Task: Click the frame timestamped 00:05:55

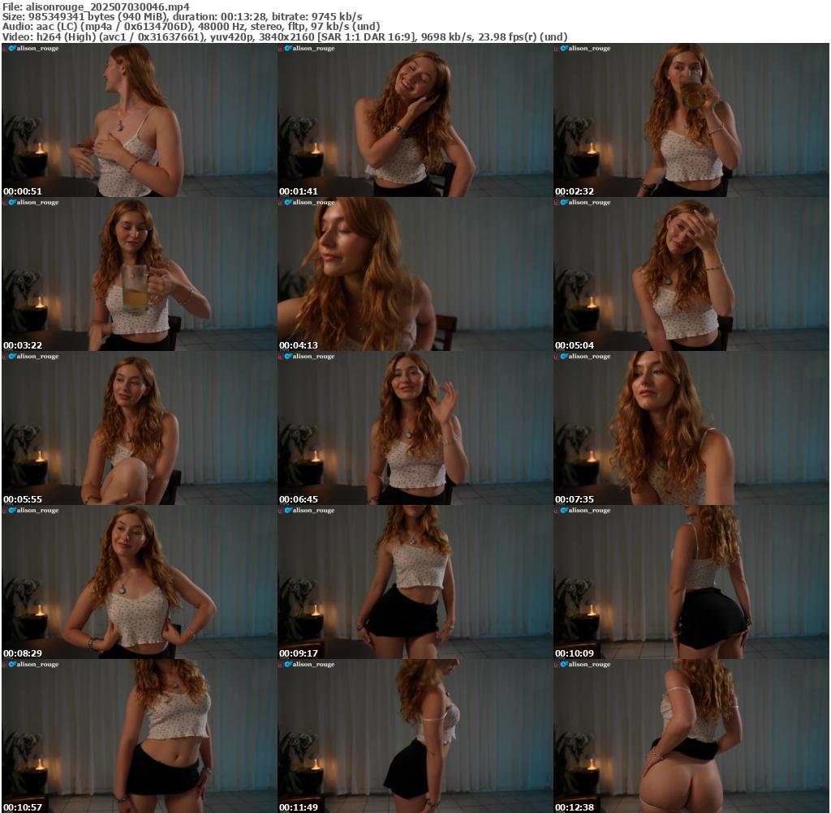Action: 139,428
